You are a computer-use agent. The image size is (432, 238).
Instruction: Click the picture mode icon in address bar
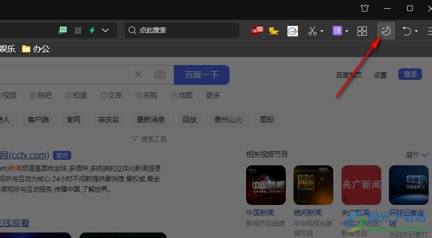point(62,30)
